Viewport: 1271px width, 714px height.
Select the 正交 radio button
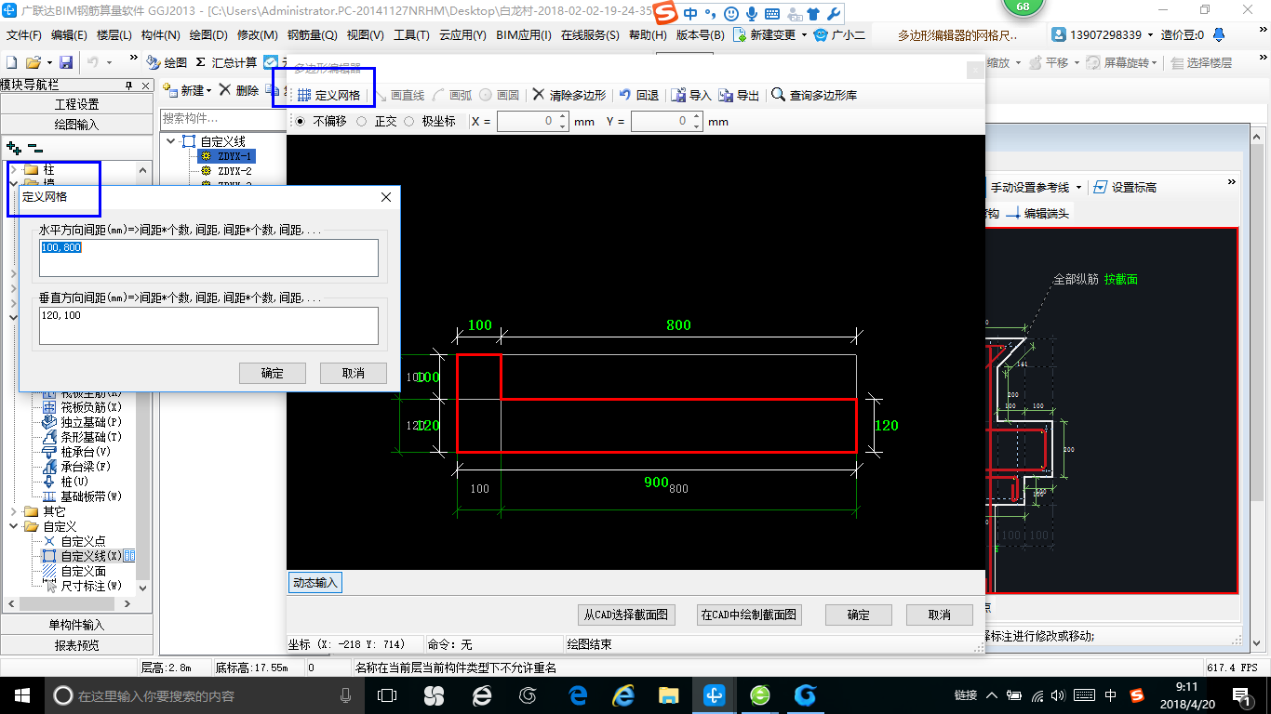point(361,121)
